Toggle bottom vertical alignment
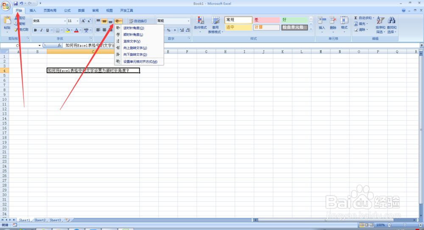Image resolution: width=424 pixels, height=230 pixels. click(110, 21)
